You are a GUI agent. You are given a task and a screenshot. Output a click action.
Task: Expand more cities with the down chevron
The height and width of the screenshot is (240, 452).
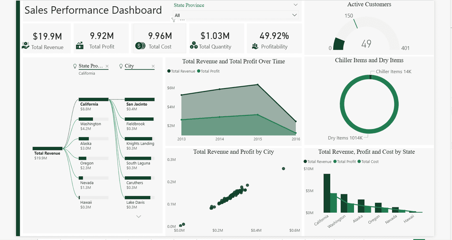point(139,216)
